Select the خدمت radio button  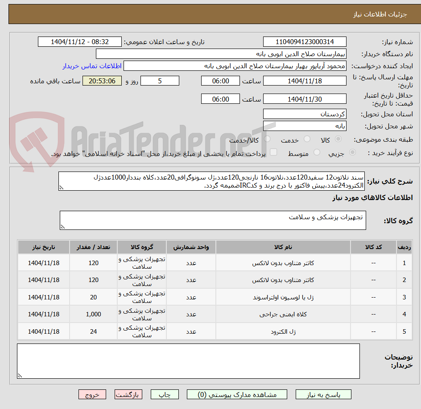(x=307, y=139)
